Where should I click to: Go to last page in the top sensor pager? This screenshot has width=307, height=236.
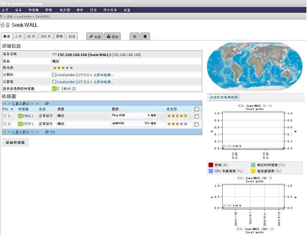pyautogui.click(x=37, y=104)
